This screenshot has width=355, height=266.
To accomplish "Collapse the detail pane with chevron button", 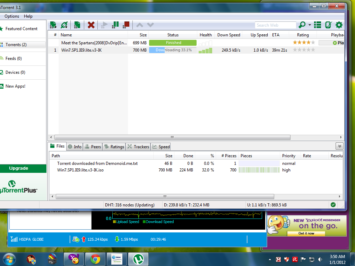I will point(340,146).
